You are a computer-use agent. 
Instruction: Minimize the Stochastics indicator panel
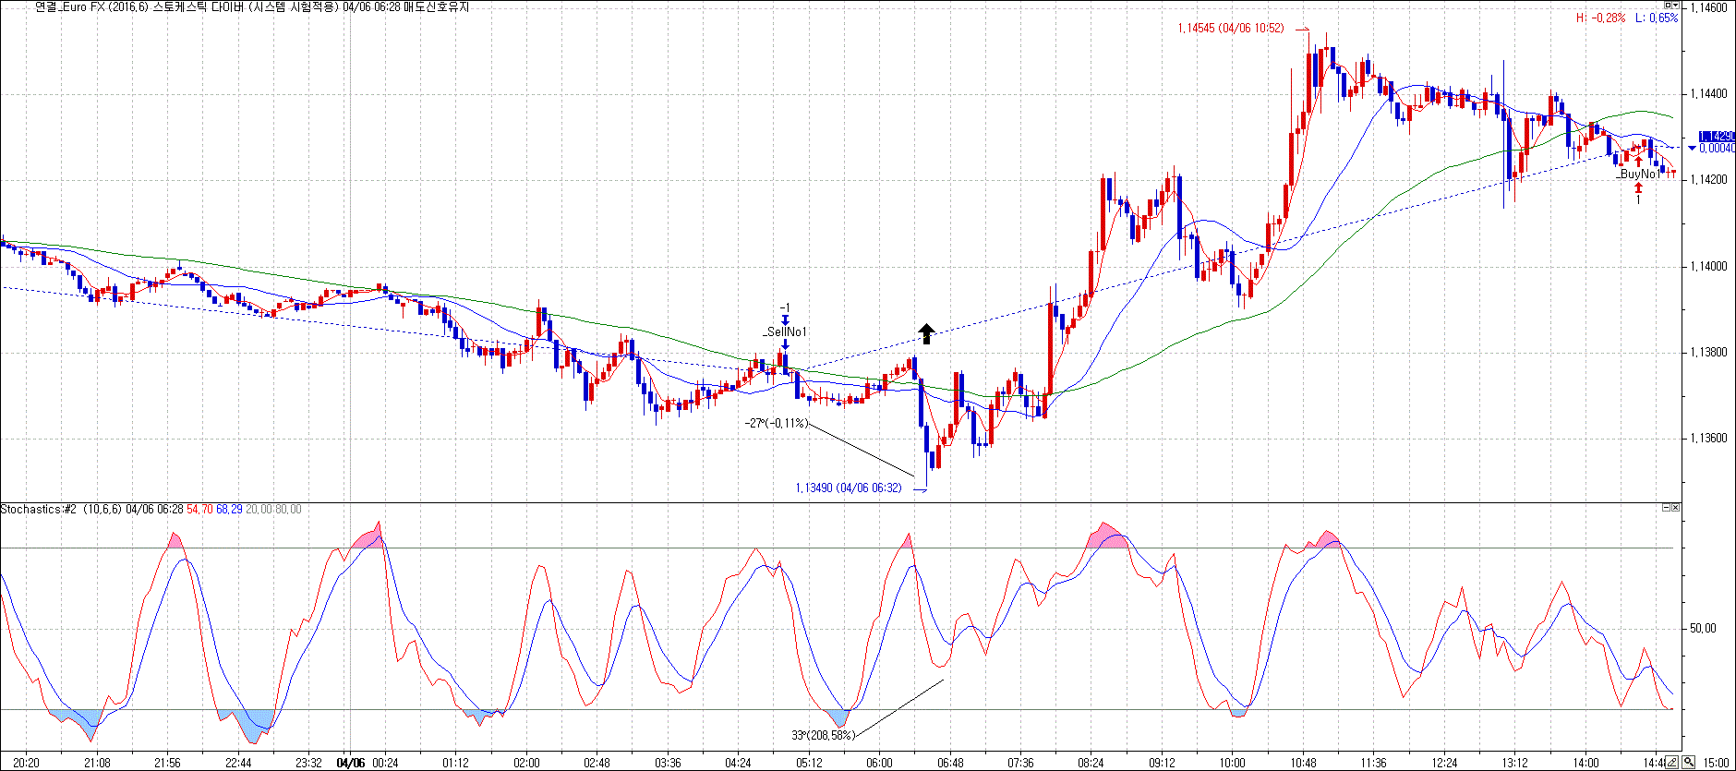(x=1667, y=508)
